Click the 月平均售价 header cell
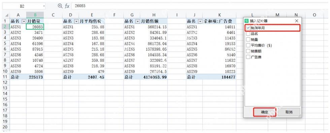This screenshot has height=133, width=330. (x=92, y=21)
